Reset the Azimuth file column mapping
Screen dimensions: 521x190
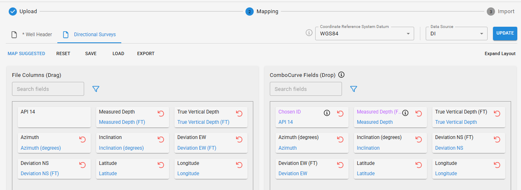pos(83,139)
